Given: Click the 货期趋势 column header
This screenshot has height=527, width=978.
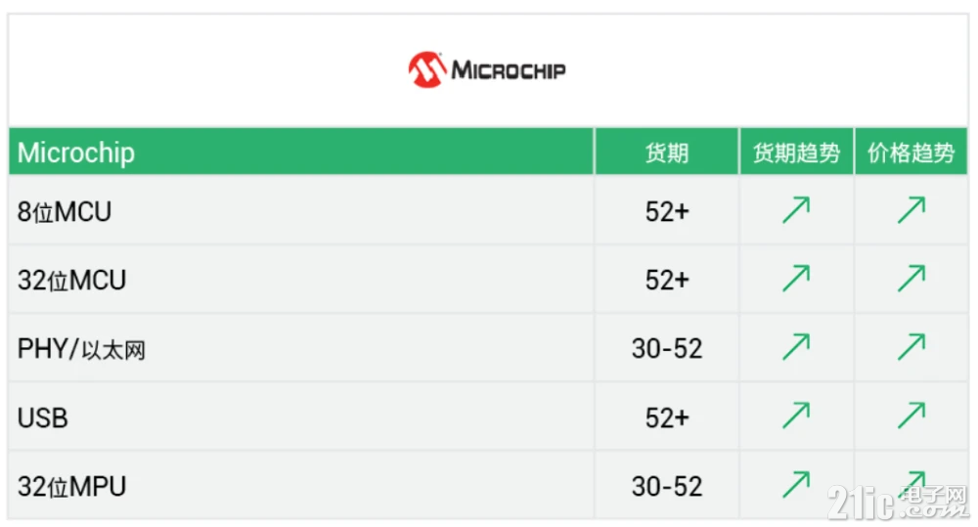Looking at the screenshot, I should [x=796, y=153].
